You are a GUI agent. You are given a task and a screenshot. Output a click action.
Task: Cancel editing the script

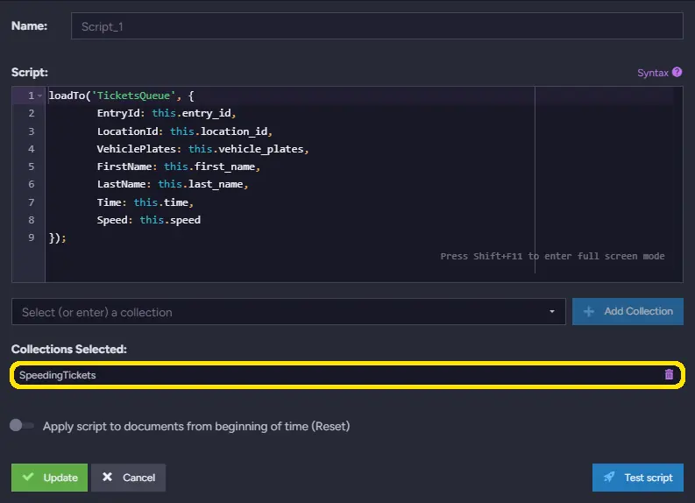click(128, 478)
